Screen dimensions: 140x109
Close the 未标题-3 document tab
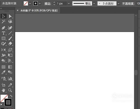point(18,10)
